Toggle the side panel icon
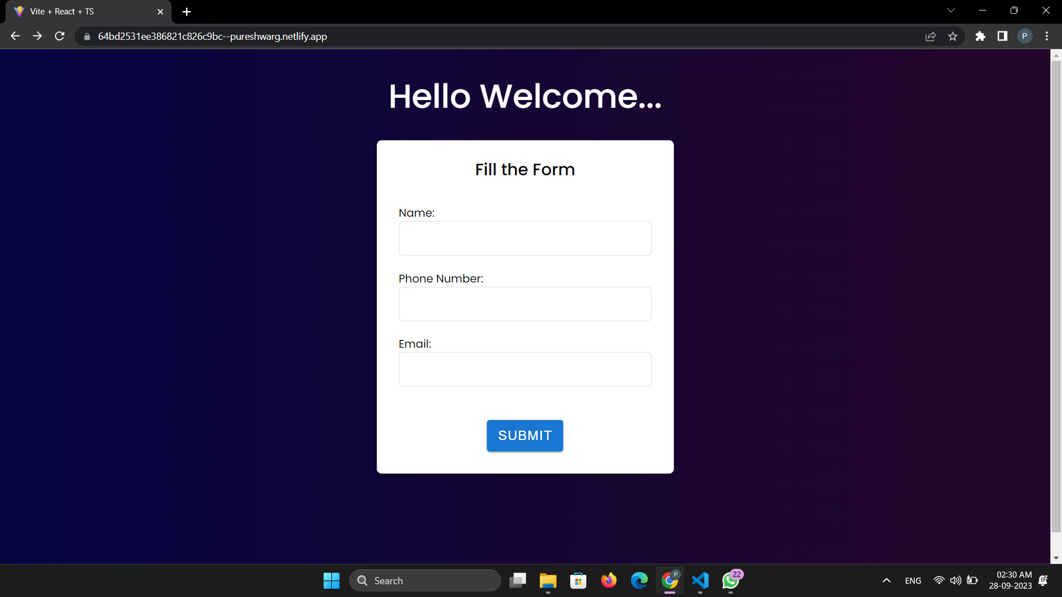 click(x=1002, y=36)
